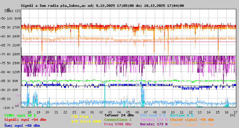
Task: Click hour label 11 on time axis
Action: pyautogui.click(x=182, y=112)
